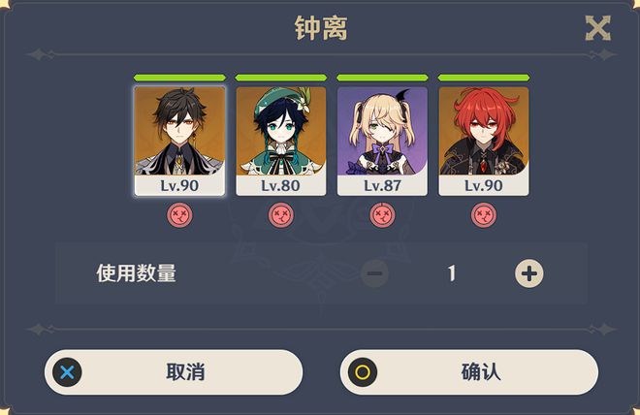Image resolution: width=640 pixels, height=415 pixels.
Task: Click the 使用数量 label
Action: pos(137,273)
